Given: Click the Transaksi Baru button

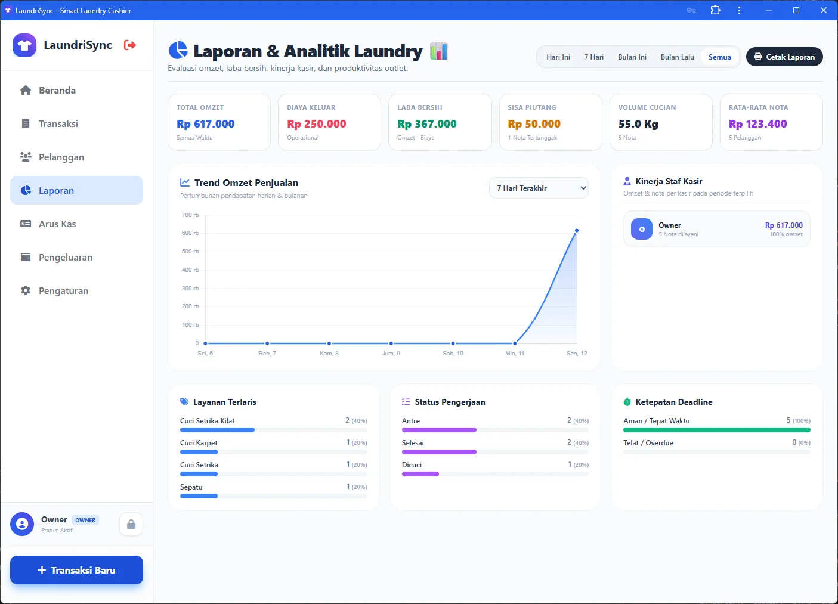Looking at the screenshot, I should pos(76,570).
